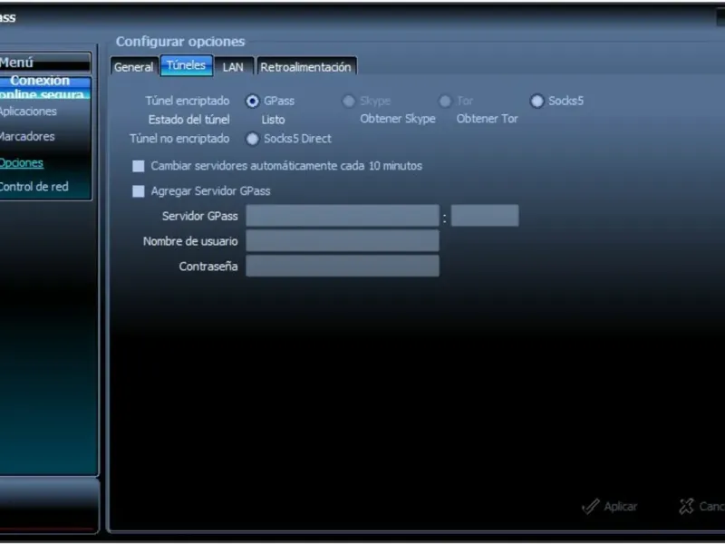Screen dimensions: 725x544
Task: Open the LAN tab
Action: pos(233,67)
